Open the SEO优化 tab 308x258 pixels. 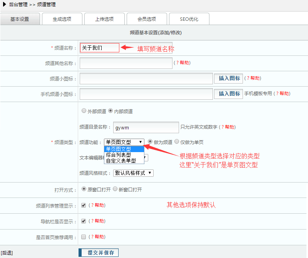(189, 19)
